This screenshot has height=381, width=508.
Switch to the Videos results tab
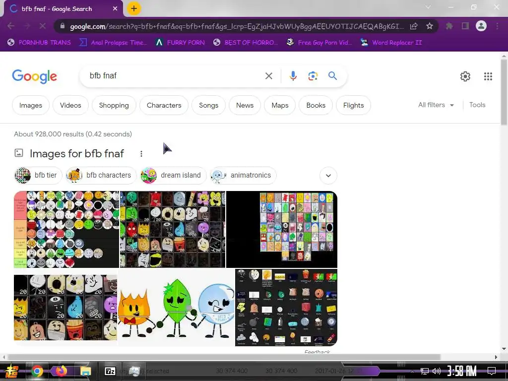click(70, 105)
